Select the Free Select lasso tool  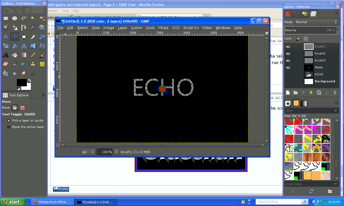click(x=24, y=18)
